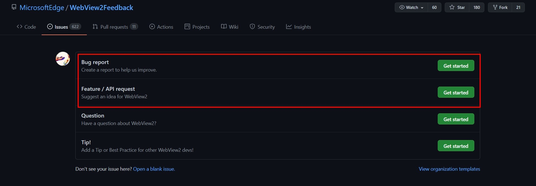The height and width of the screenshot is (186, 536).
Task: Fork this repository
Action: [500, 8]
